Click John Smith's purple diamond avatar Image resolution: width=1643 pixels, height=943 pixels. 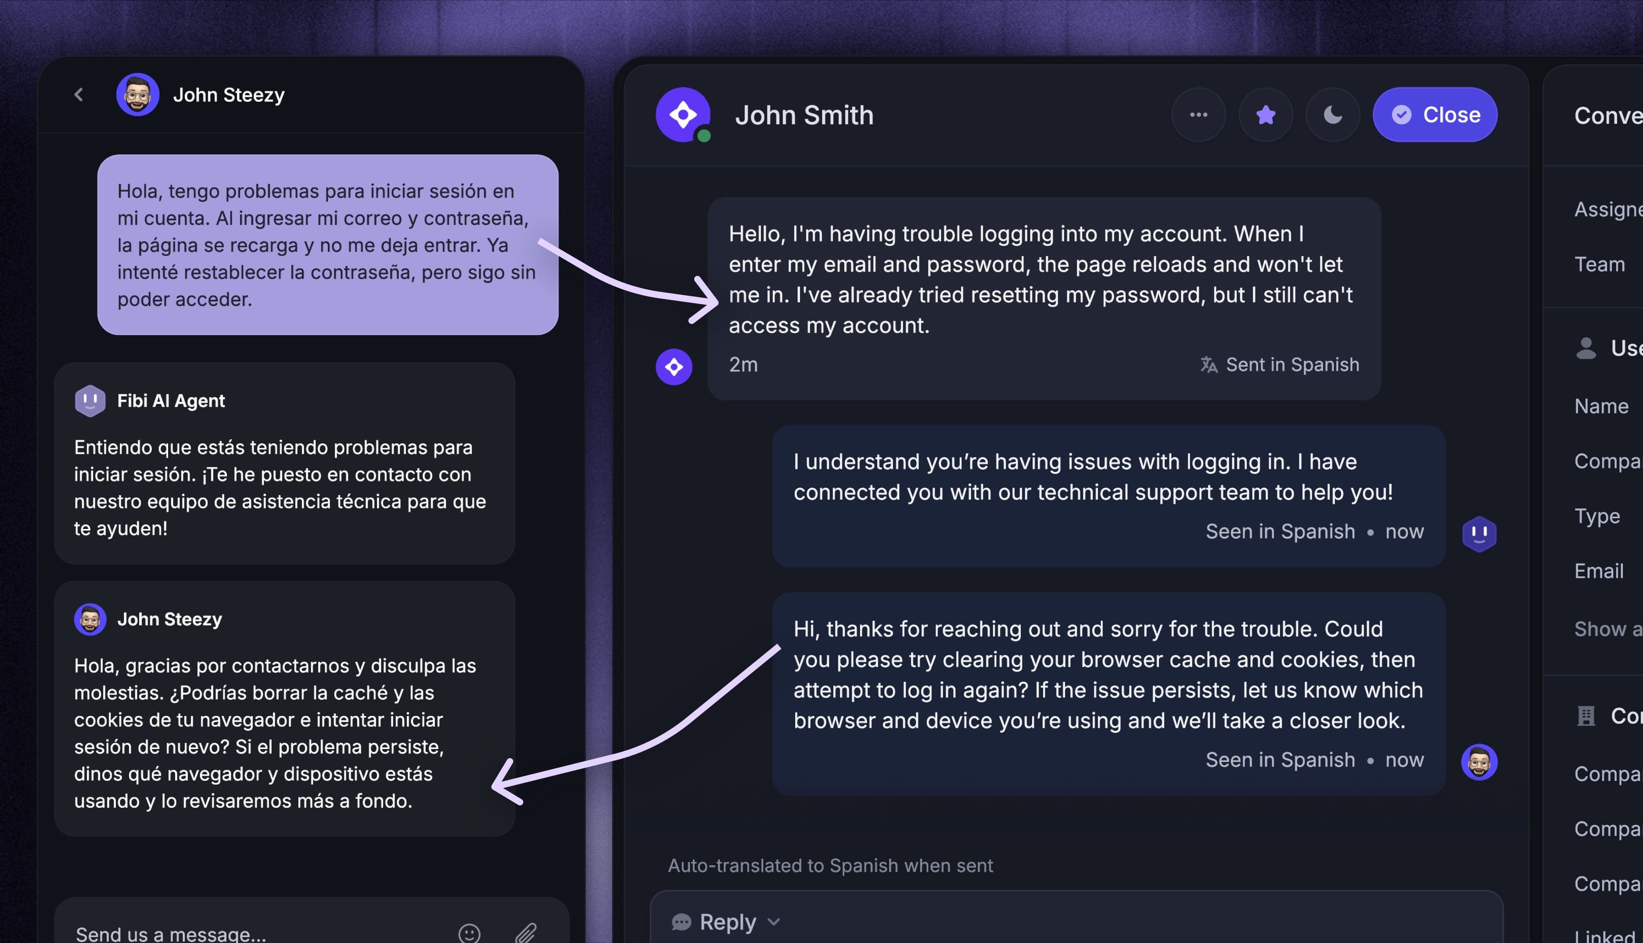point(683,115)
